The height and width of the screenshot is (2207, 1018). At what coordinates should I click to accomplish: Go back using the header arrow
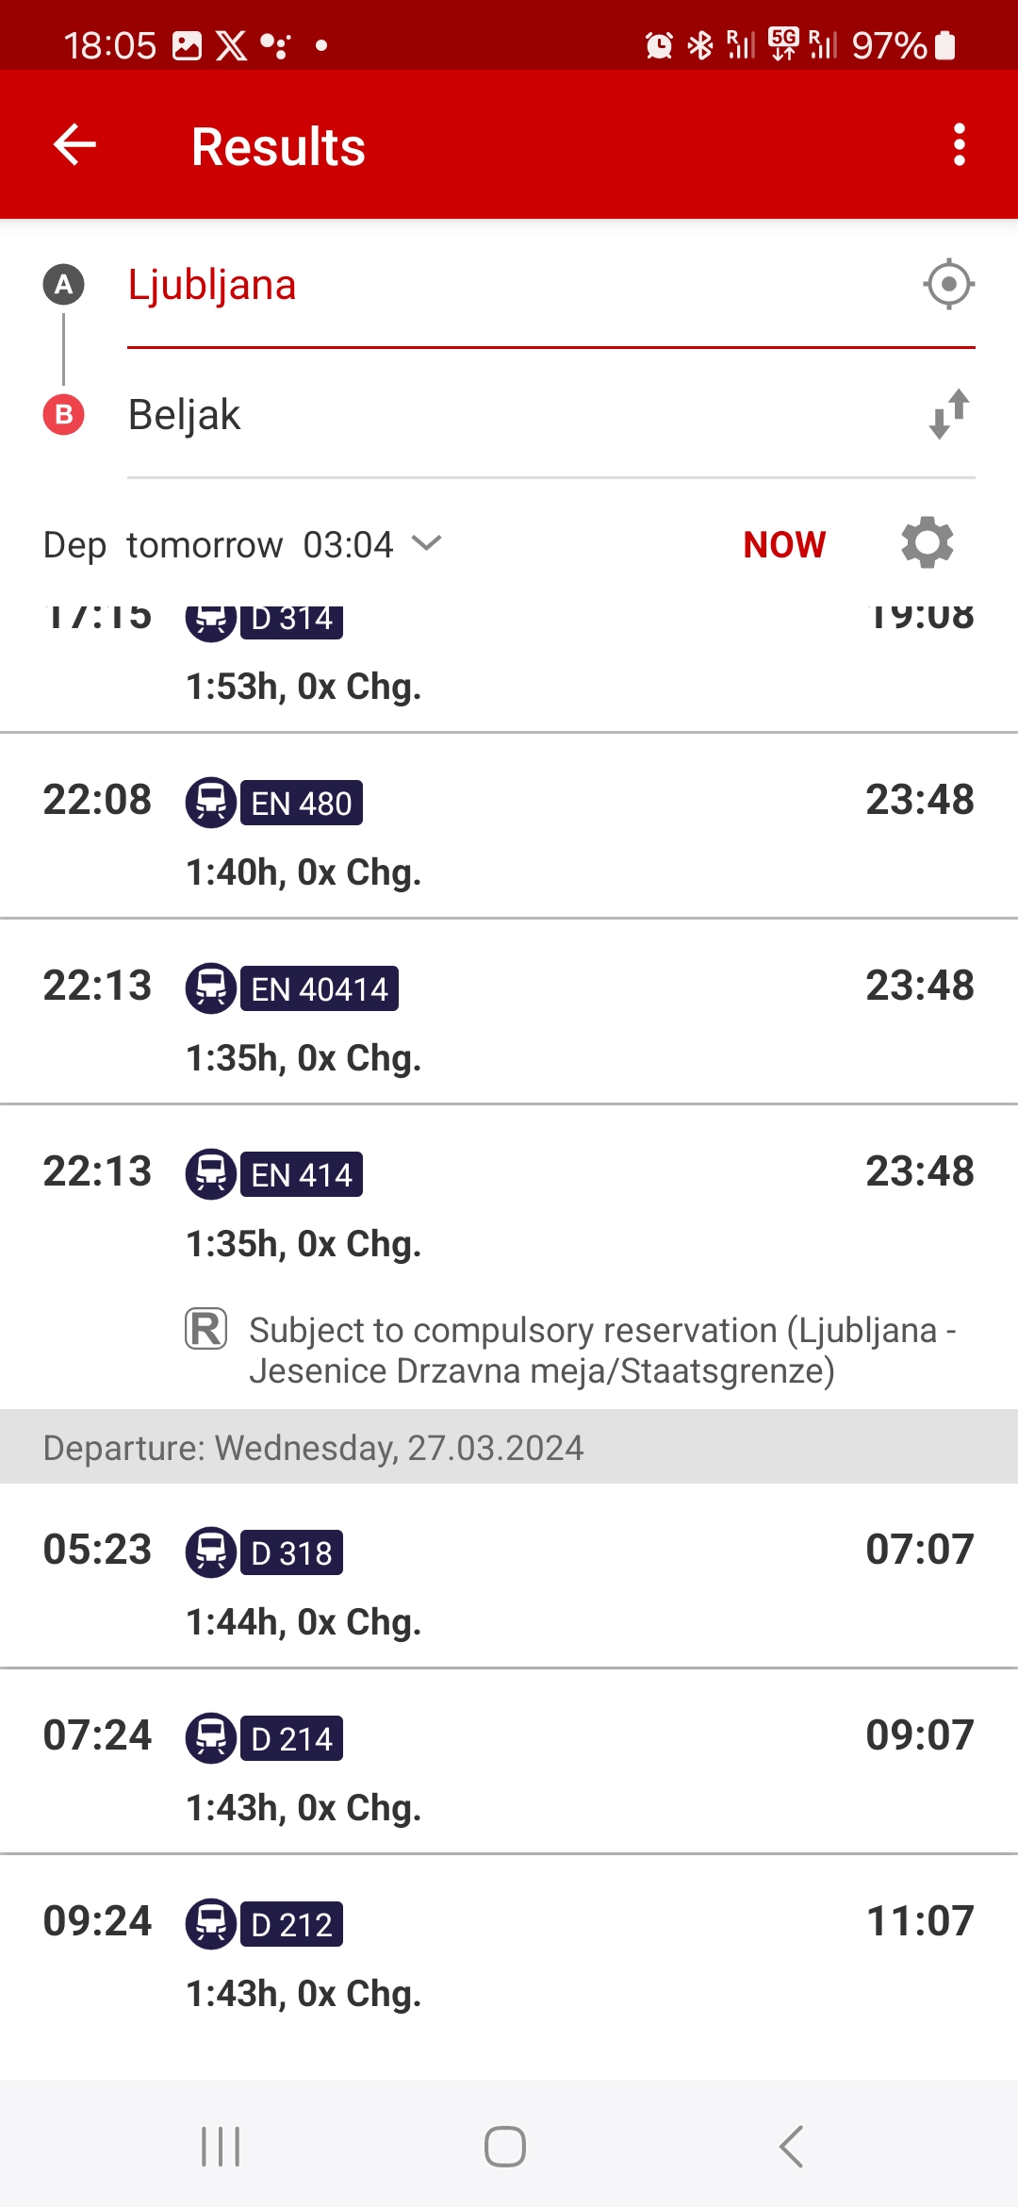click(74, 145)
